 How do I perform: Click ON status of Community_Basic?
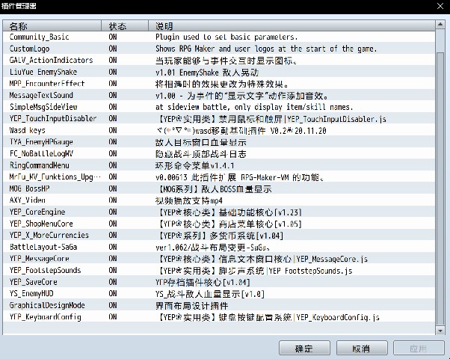point(113,37)
